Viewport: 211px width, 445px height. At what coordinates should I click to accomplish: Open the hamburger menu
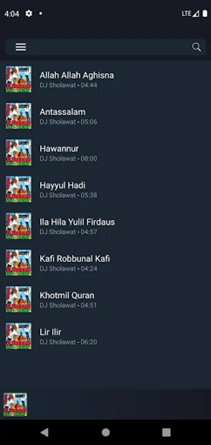click(21, 47)
